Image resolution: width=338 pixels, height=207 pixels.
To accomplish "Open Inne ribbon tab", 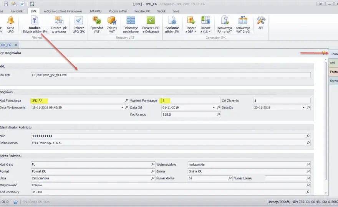I will [x=176, y=11].
